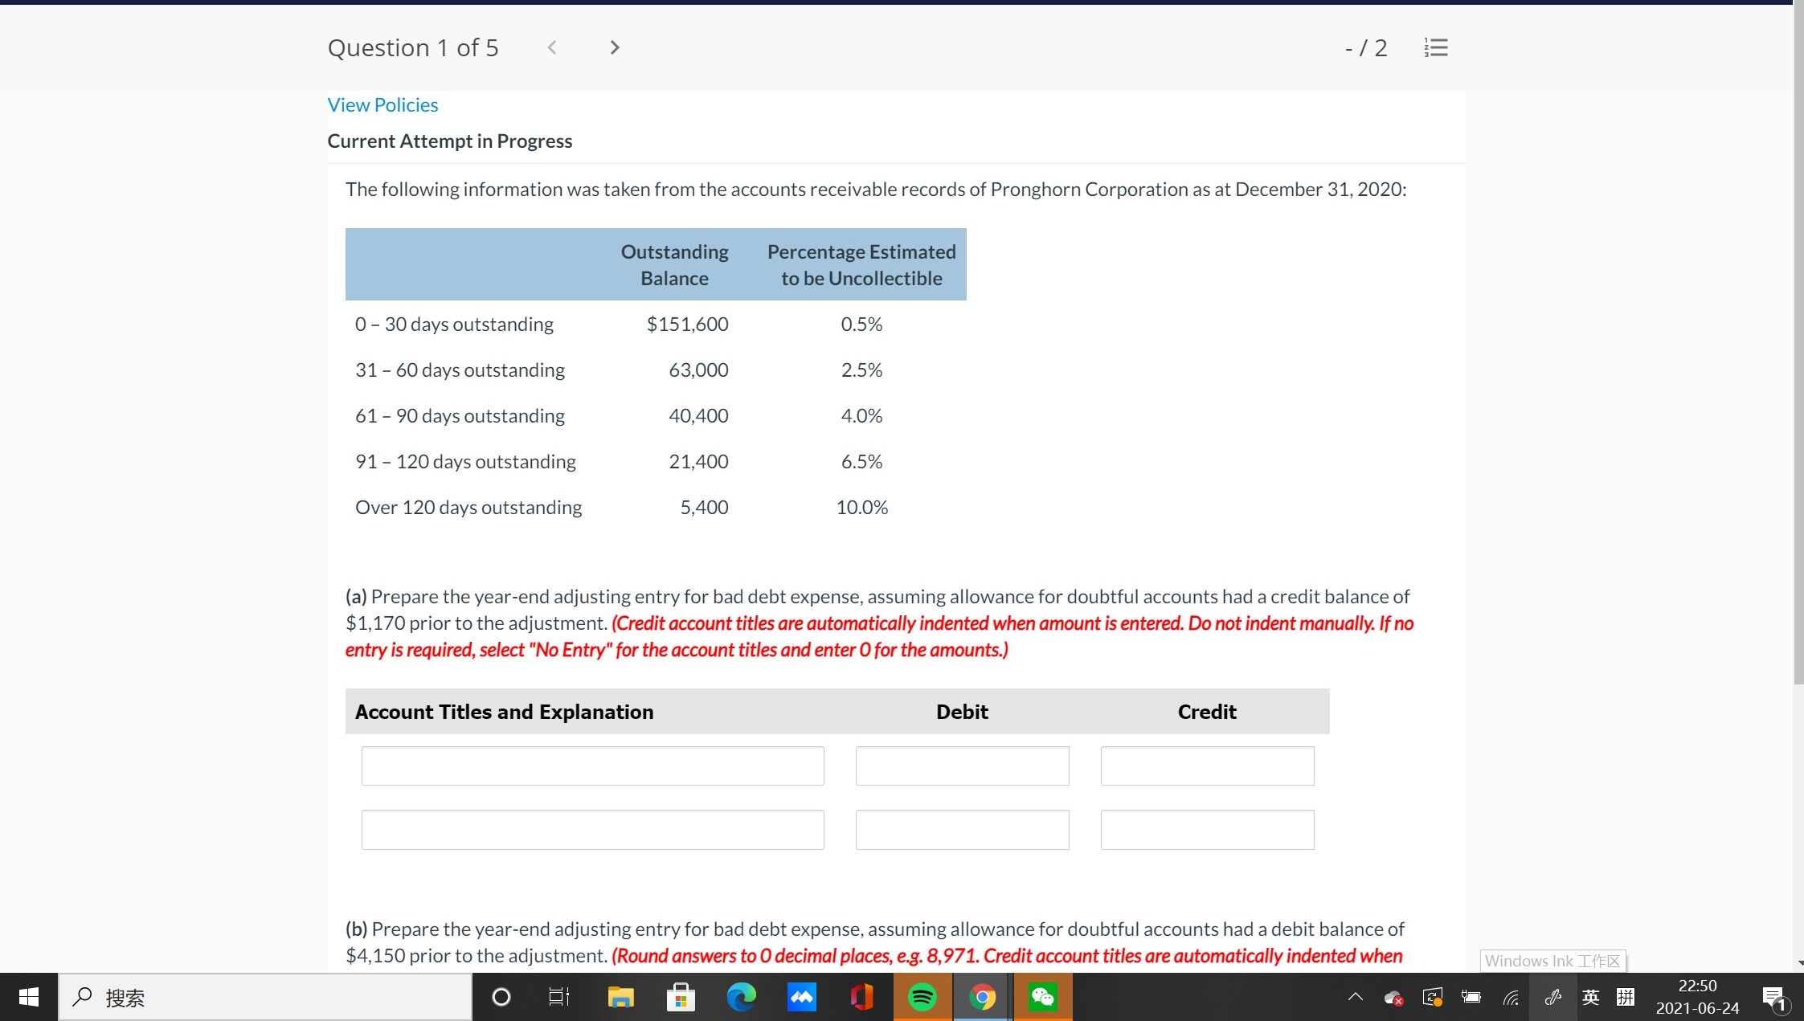Open Windows Ink Workspace from the system tray
Image resolution: width=1804 pixels, height=1021 pixels.
[1552, 997]
